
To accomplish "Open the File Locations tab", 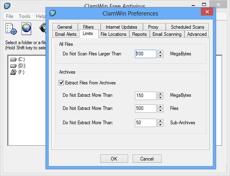I will pos(113,34).
